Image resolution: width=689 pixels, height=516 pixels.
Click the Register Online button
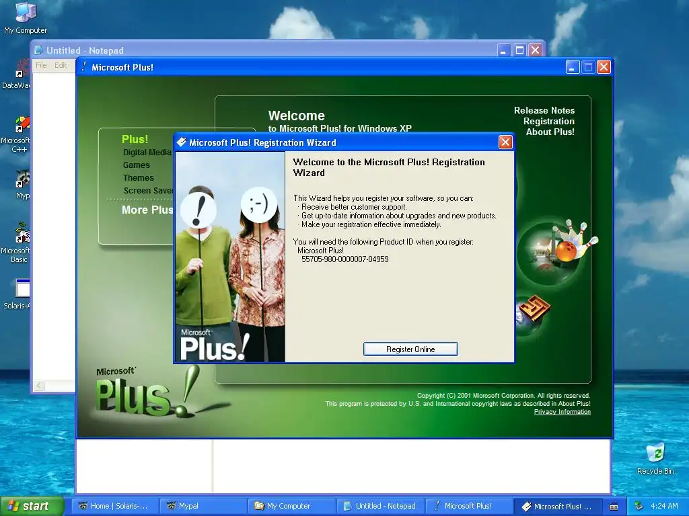[x=410, y=349]
